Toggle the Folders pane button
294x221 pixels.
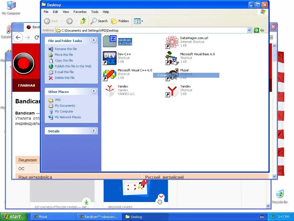click(120, 21)
